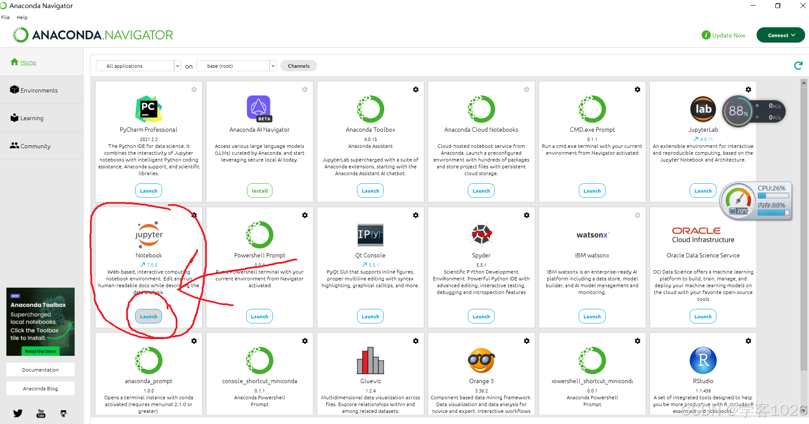The width and height of the screenshot is (809, 424).
Task: Click the Anaconda Toolbox logo icon
Action: tap(370, 109)
